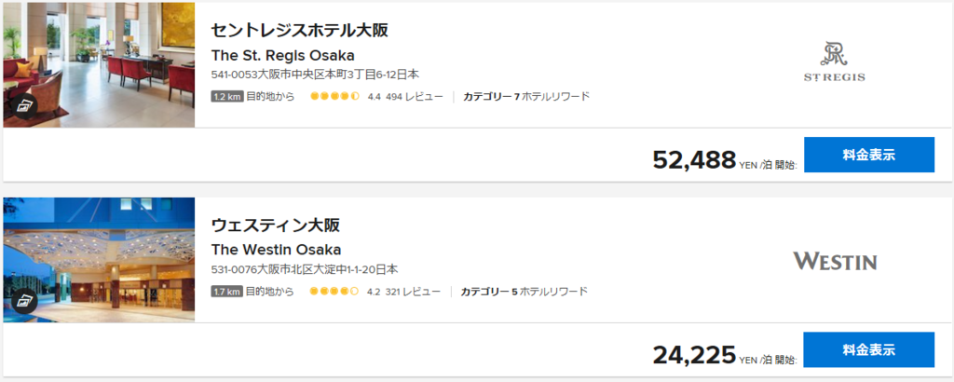Click the 1.2 km distance badge
The image size is (954, 382).
click(227, 96)
